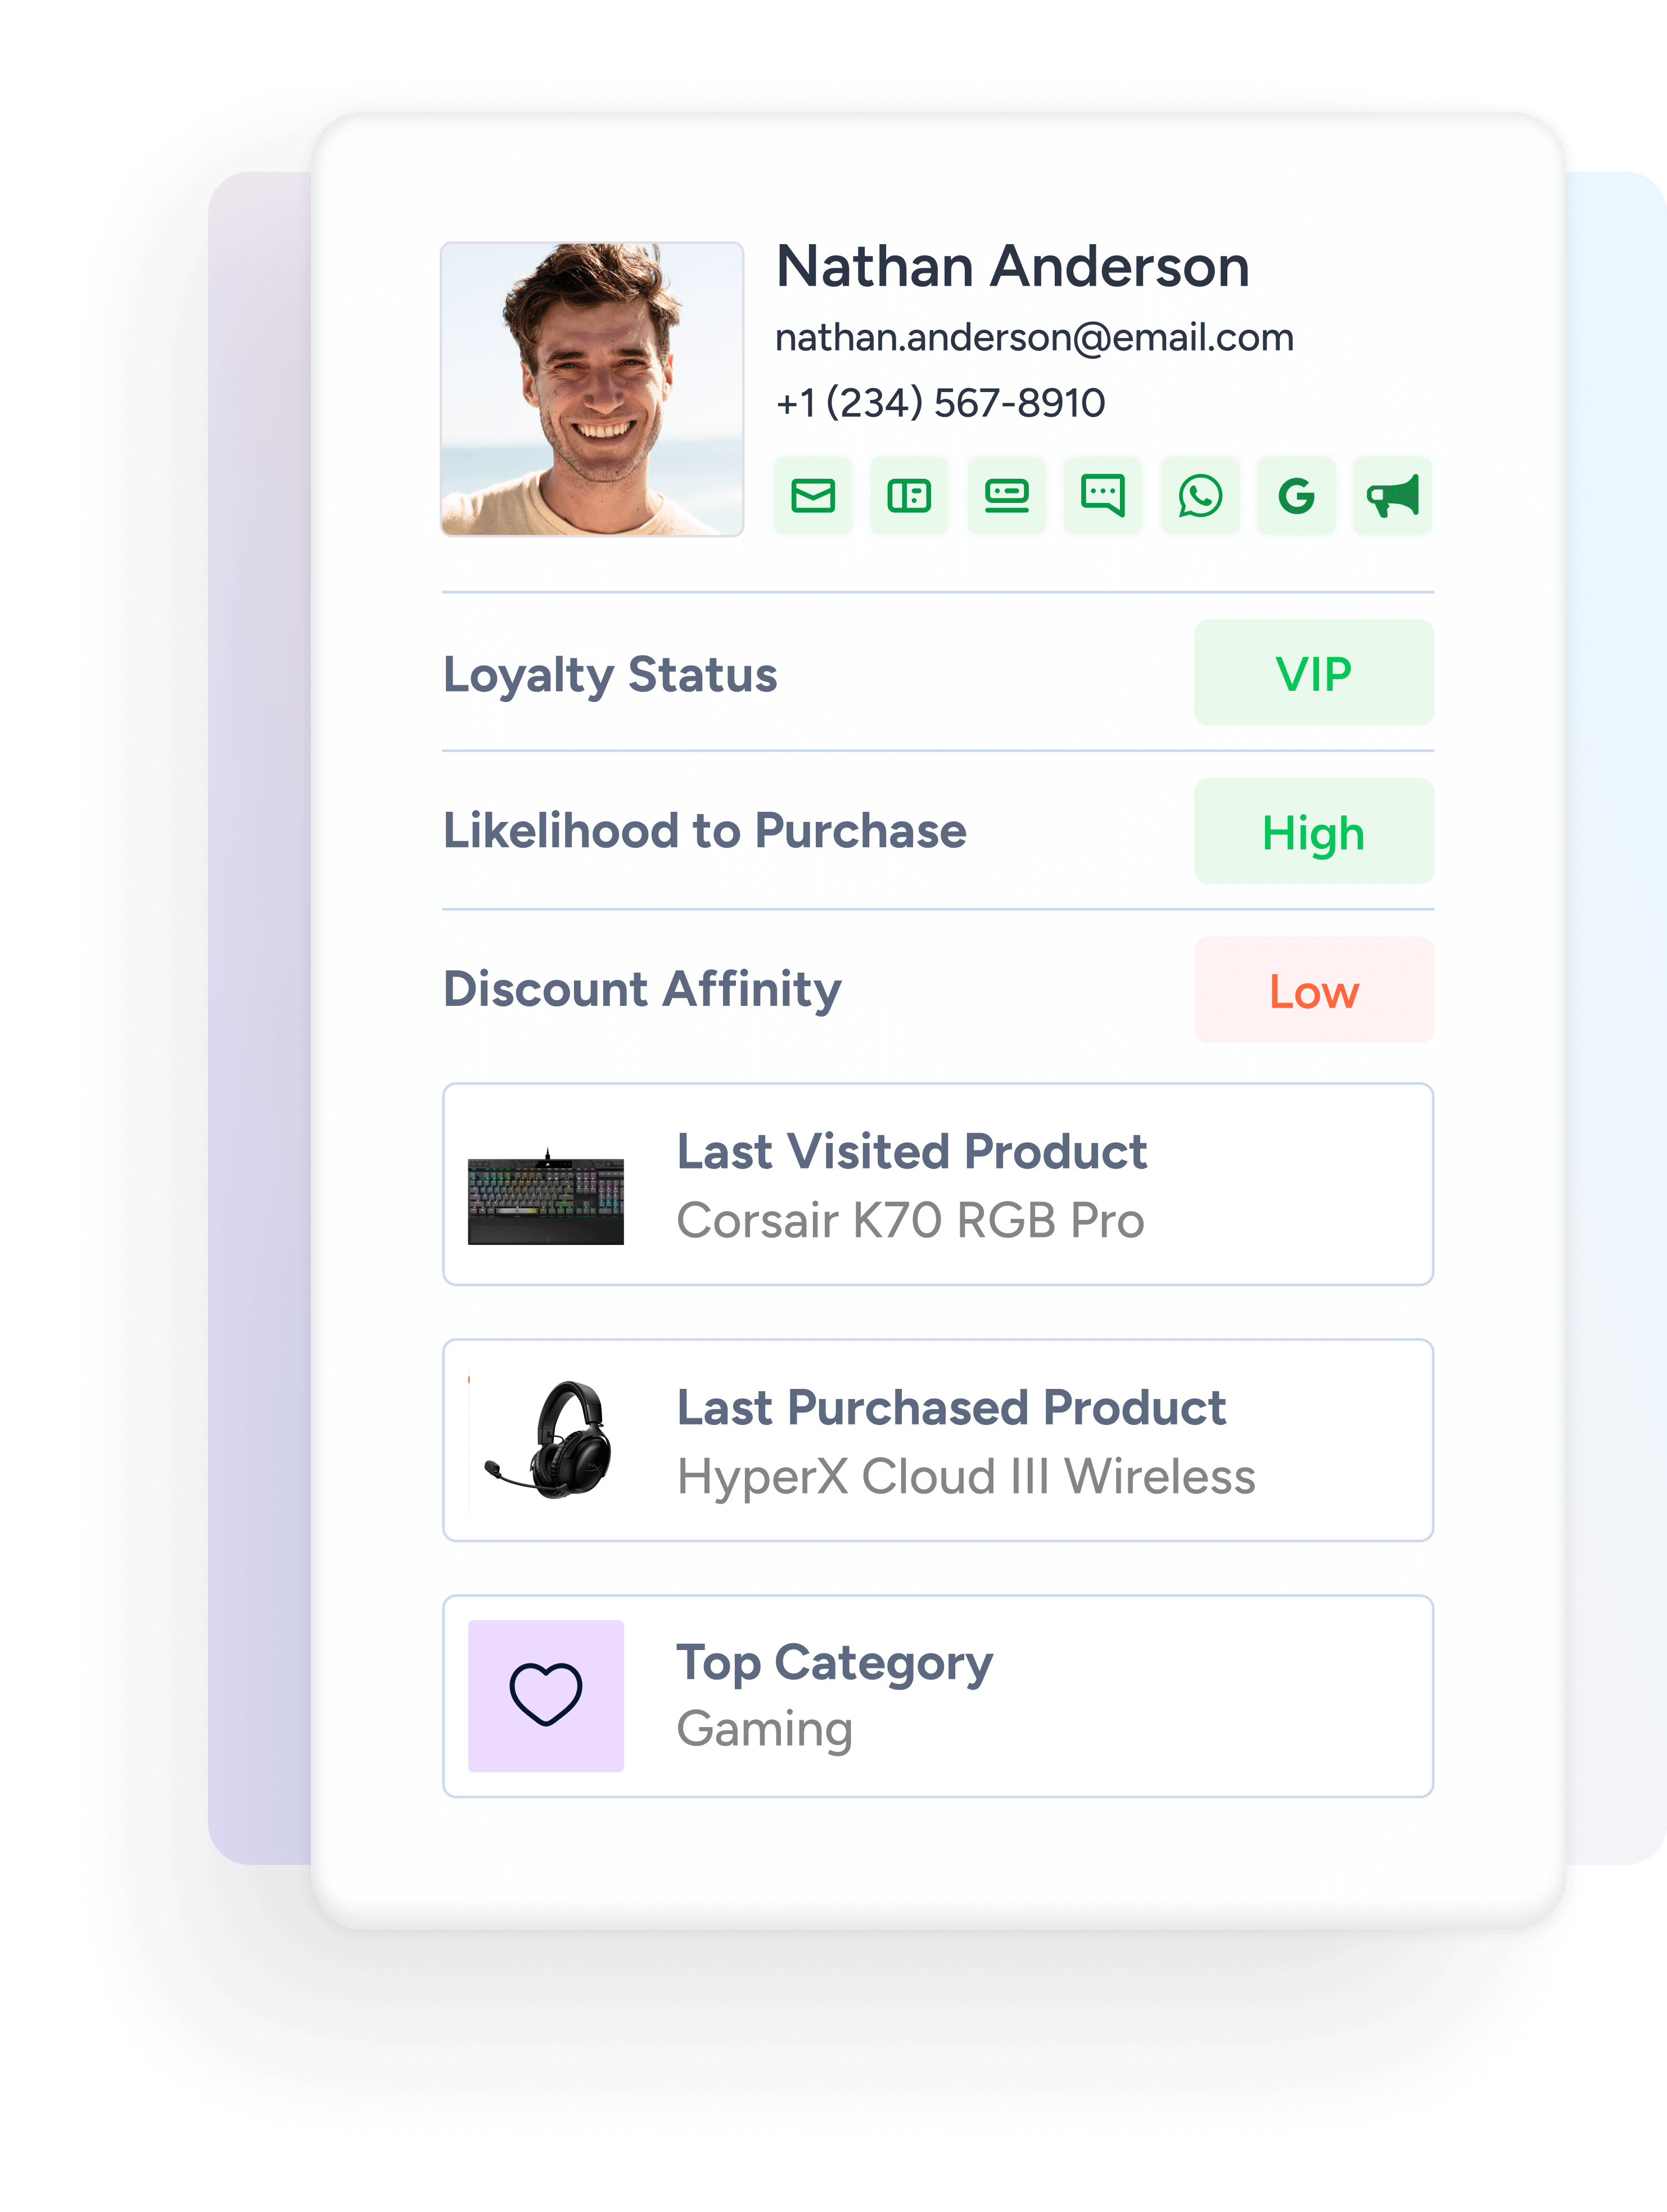Open the Top Category Gaming card
This screenshot has width=1667, height=2212.
coord(937,1696)
